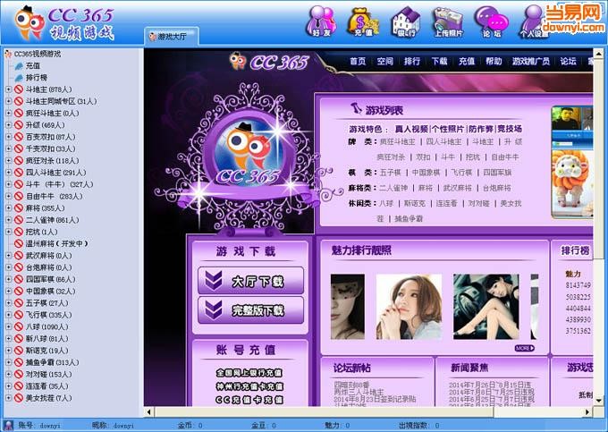
Task: Open 空间 in the page navigation
Action: click(384, 62)
